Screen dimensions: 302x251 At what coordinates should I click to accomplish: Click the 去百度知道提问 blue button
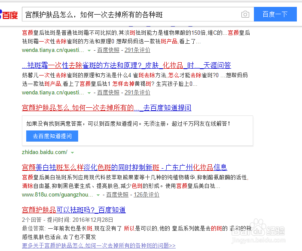click(52, 136)
